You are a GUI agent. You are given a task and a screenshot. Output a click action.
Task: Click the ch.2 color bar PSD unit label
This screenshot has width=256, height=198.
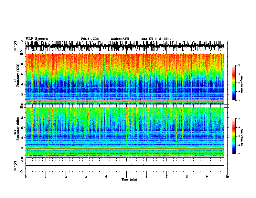[x=242, y=137]
